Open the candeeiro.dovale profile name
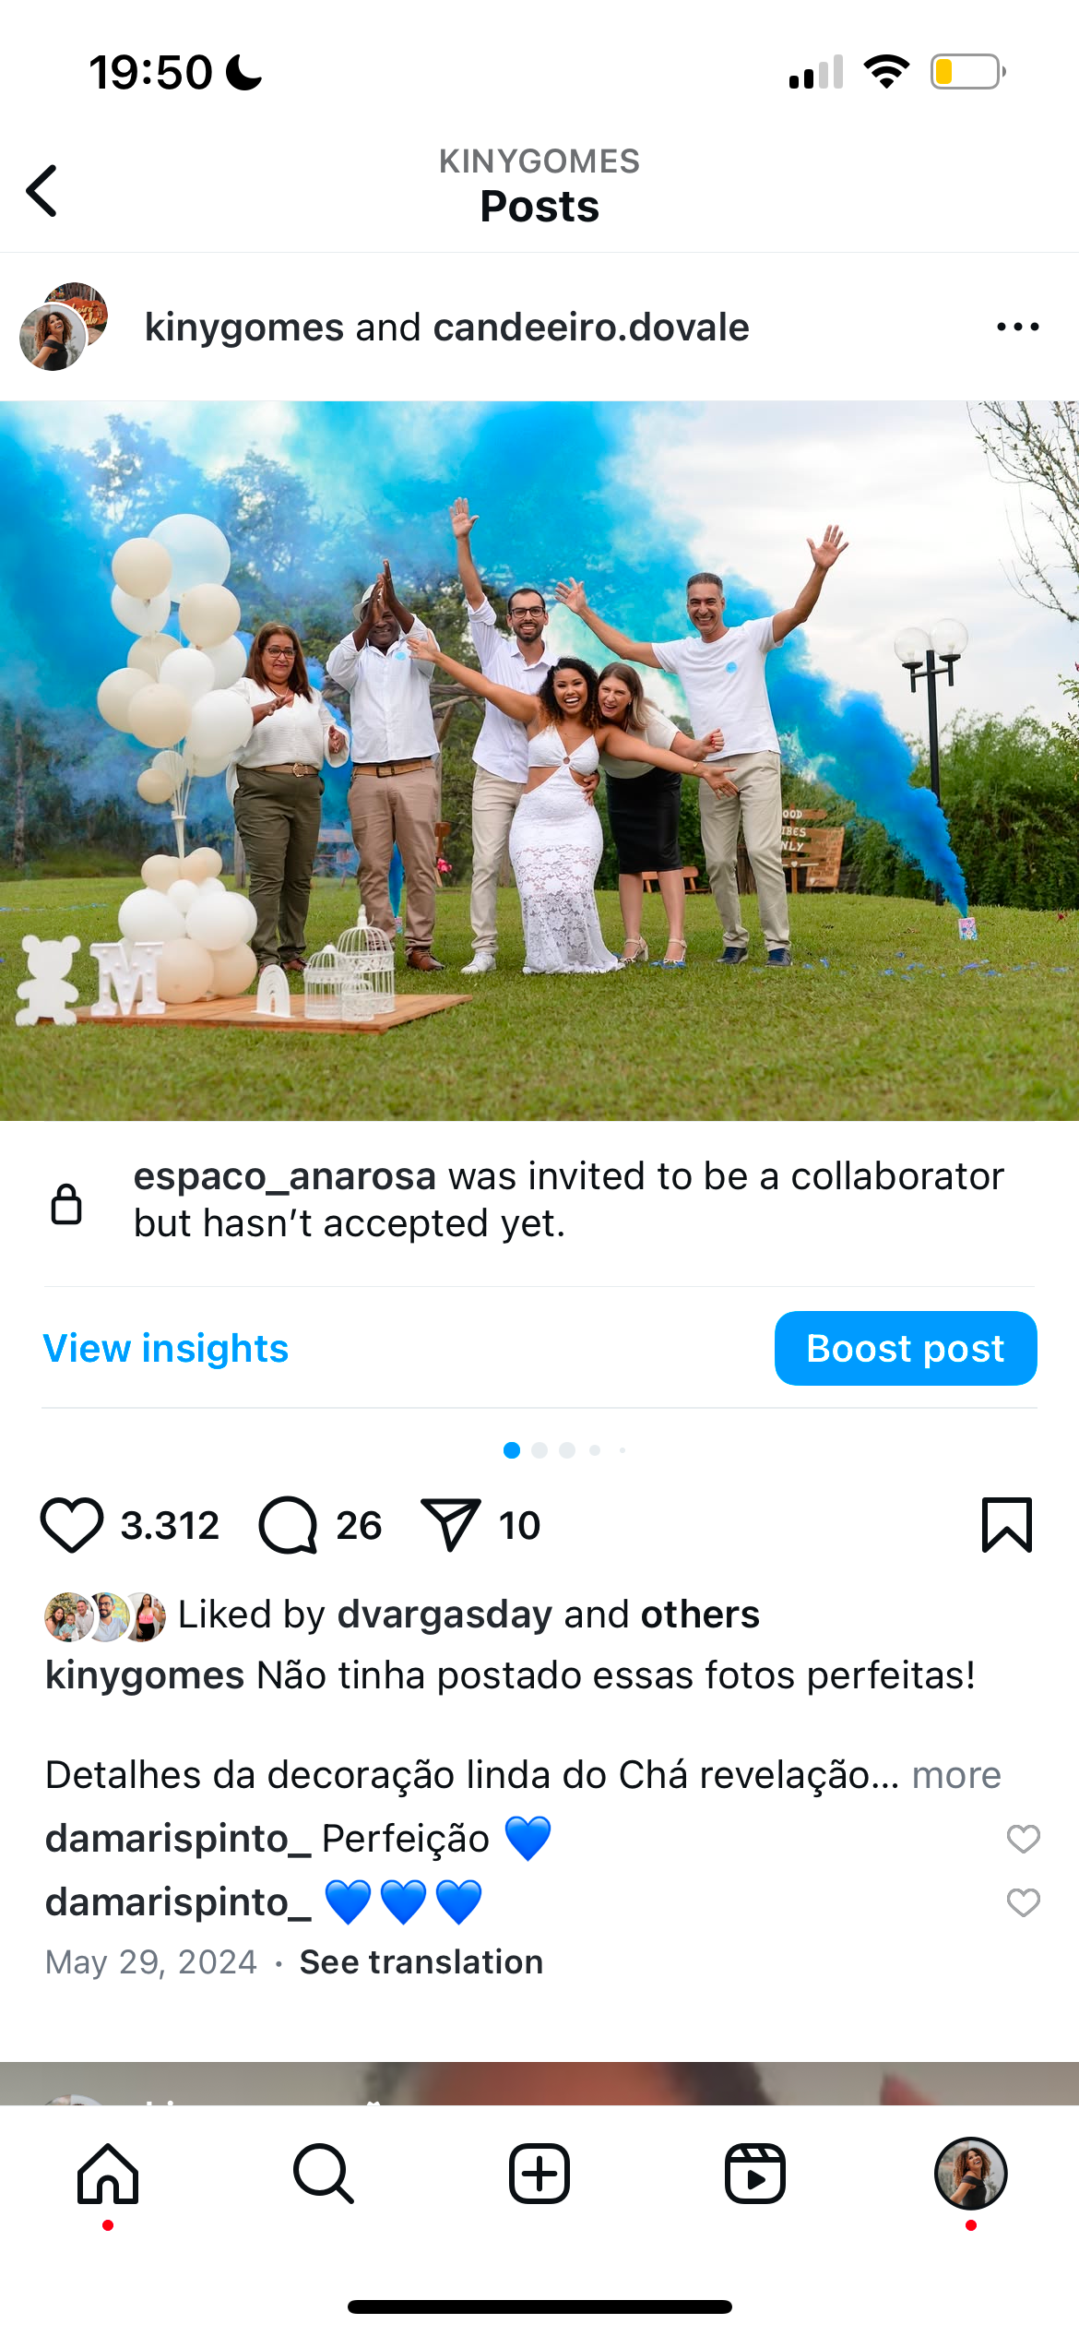The height and width of the screenshot is (2336, 1079). tap(591, 328)
